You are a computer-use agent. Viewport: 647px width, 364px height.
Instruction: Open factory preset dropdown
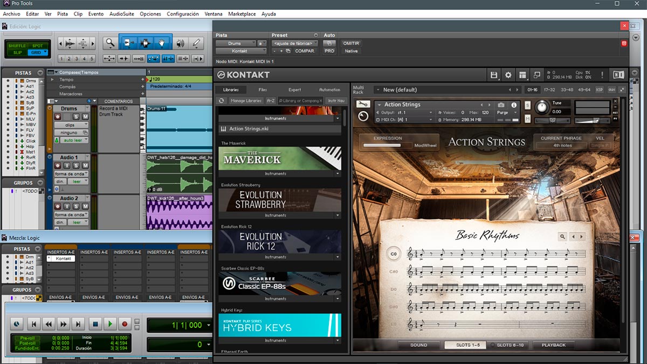pyautogui.click(x=294, y=43)
